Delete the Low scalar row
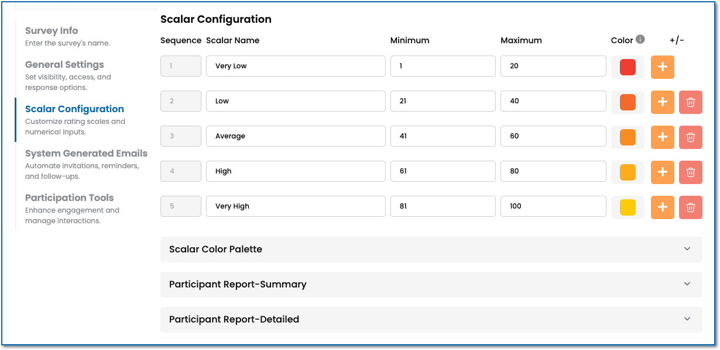Viewport: 720px width, 350px height. (690, 102)
